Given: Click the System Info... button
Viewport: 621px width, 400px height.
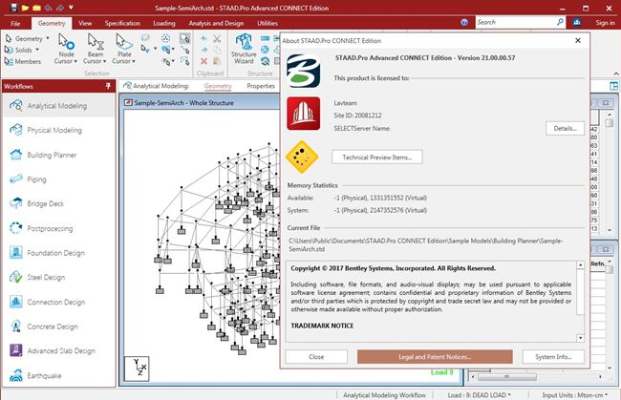Looking at the screenshot, I should [553, 357].
